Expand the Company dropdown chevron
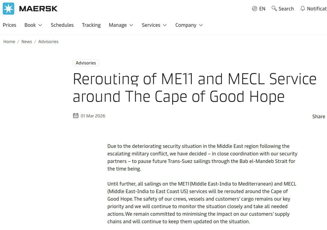This screenshot has width=327, height=230. 201,25
